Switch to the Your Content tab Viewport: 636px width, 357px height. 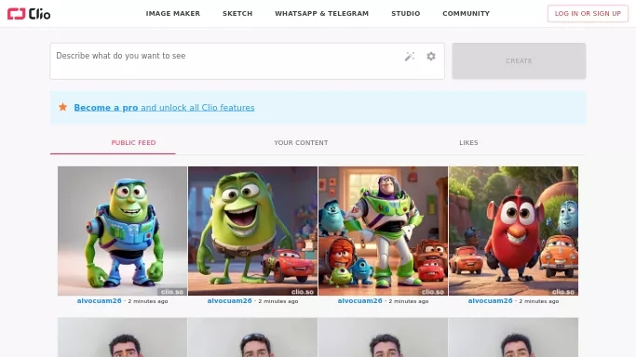[x=301, y=143]
